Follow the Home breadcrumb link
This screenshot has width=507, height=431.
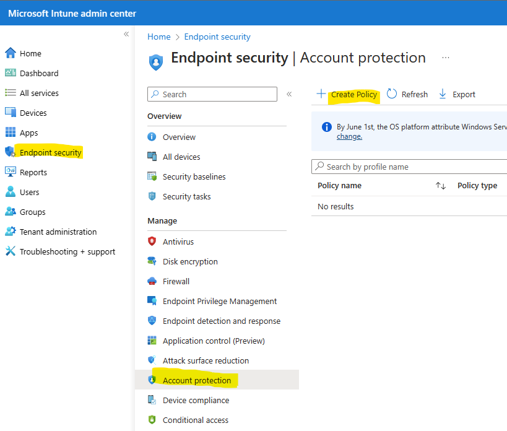coord(158,37)
